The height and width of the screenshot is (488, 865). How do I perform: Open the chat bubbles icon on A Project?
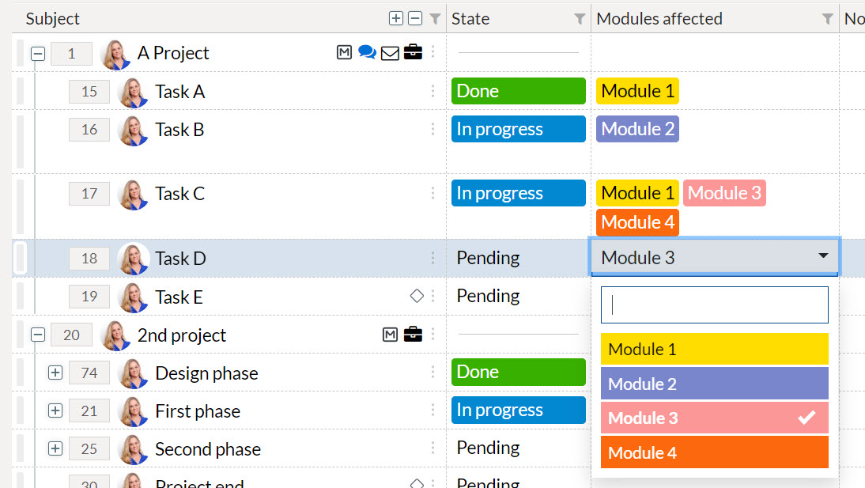point(367,52)
